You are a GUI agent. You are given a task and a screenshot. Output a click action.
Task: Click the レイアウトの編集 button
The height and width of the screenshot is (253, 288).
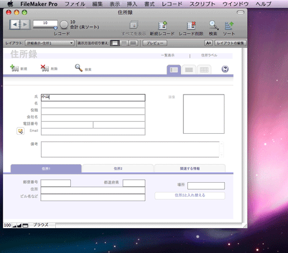tap(230, 43)
